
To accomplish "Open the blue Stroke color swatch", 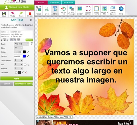I will click(x=24, y=56).
